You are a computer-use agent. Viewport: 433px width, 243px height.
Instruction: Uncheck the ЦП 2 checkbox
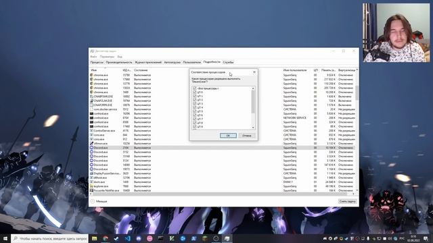tap(195, 100)
